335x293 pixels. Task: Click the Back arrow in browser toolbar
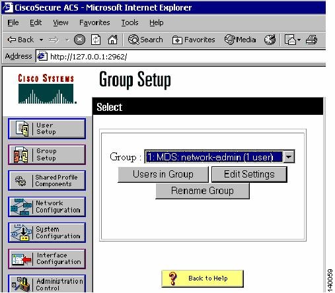coord(20,40)
